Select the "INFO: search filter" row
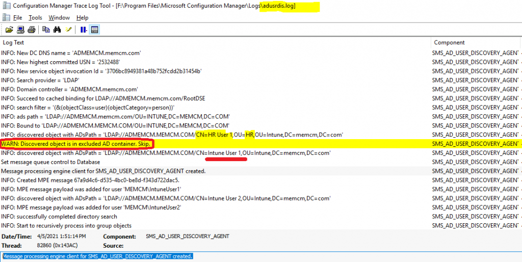The image size is (522, 262). 261,108
